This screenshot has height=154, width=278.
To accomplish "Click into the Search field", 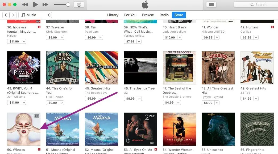I will [x=256, y=5].
